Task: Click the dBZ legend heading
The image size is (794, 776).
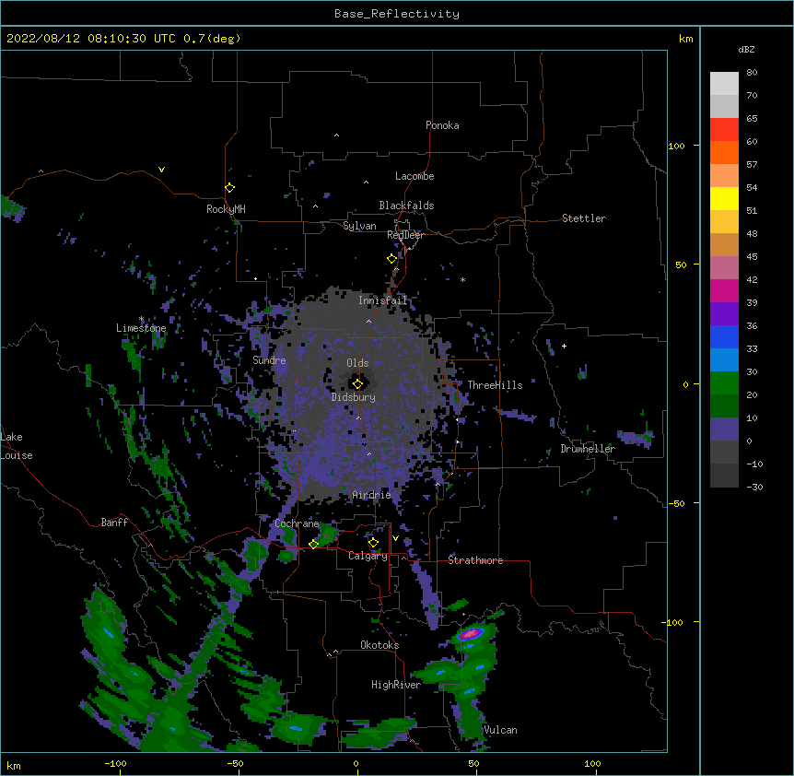Action: point(746,50)
